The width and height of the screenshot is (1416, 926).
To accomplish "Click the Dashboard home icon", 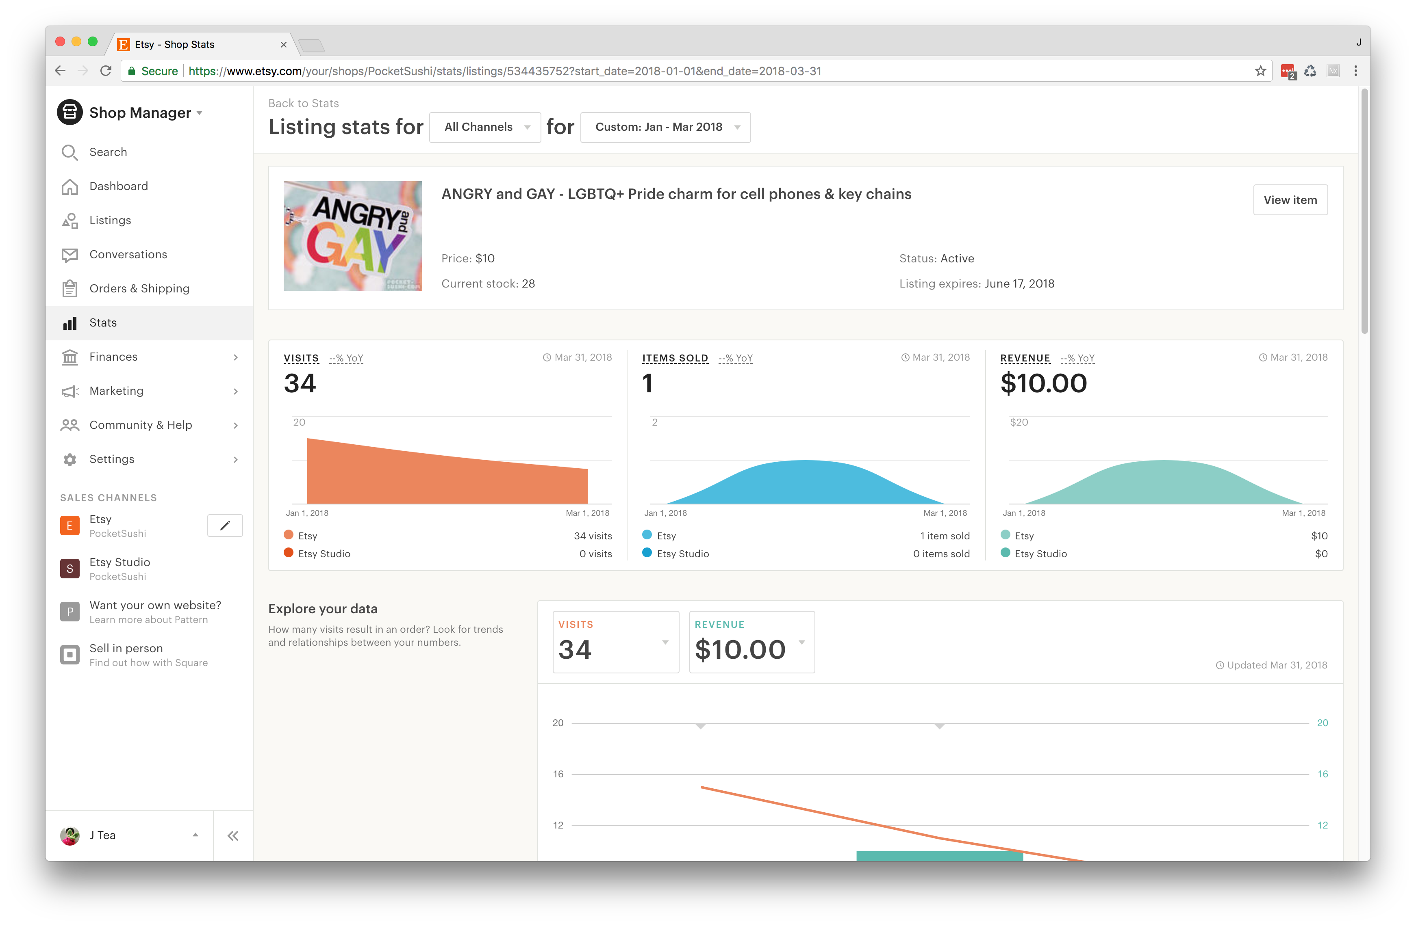I will [x=69, y=187].
